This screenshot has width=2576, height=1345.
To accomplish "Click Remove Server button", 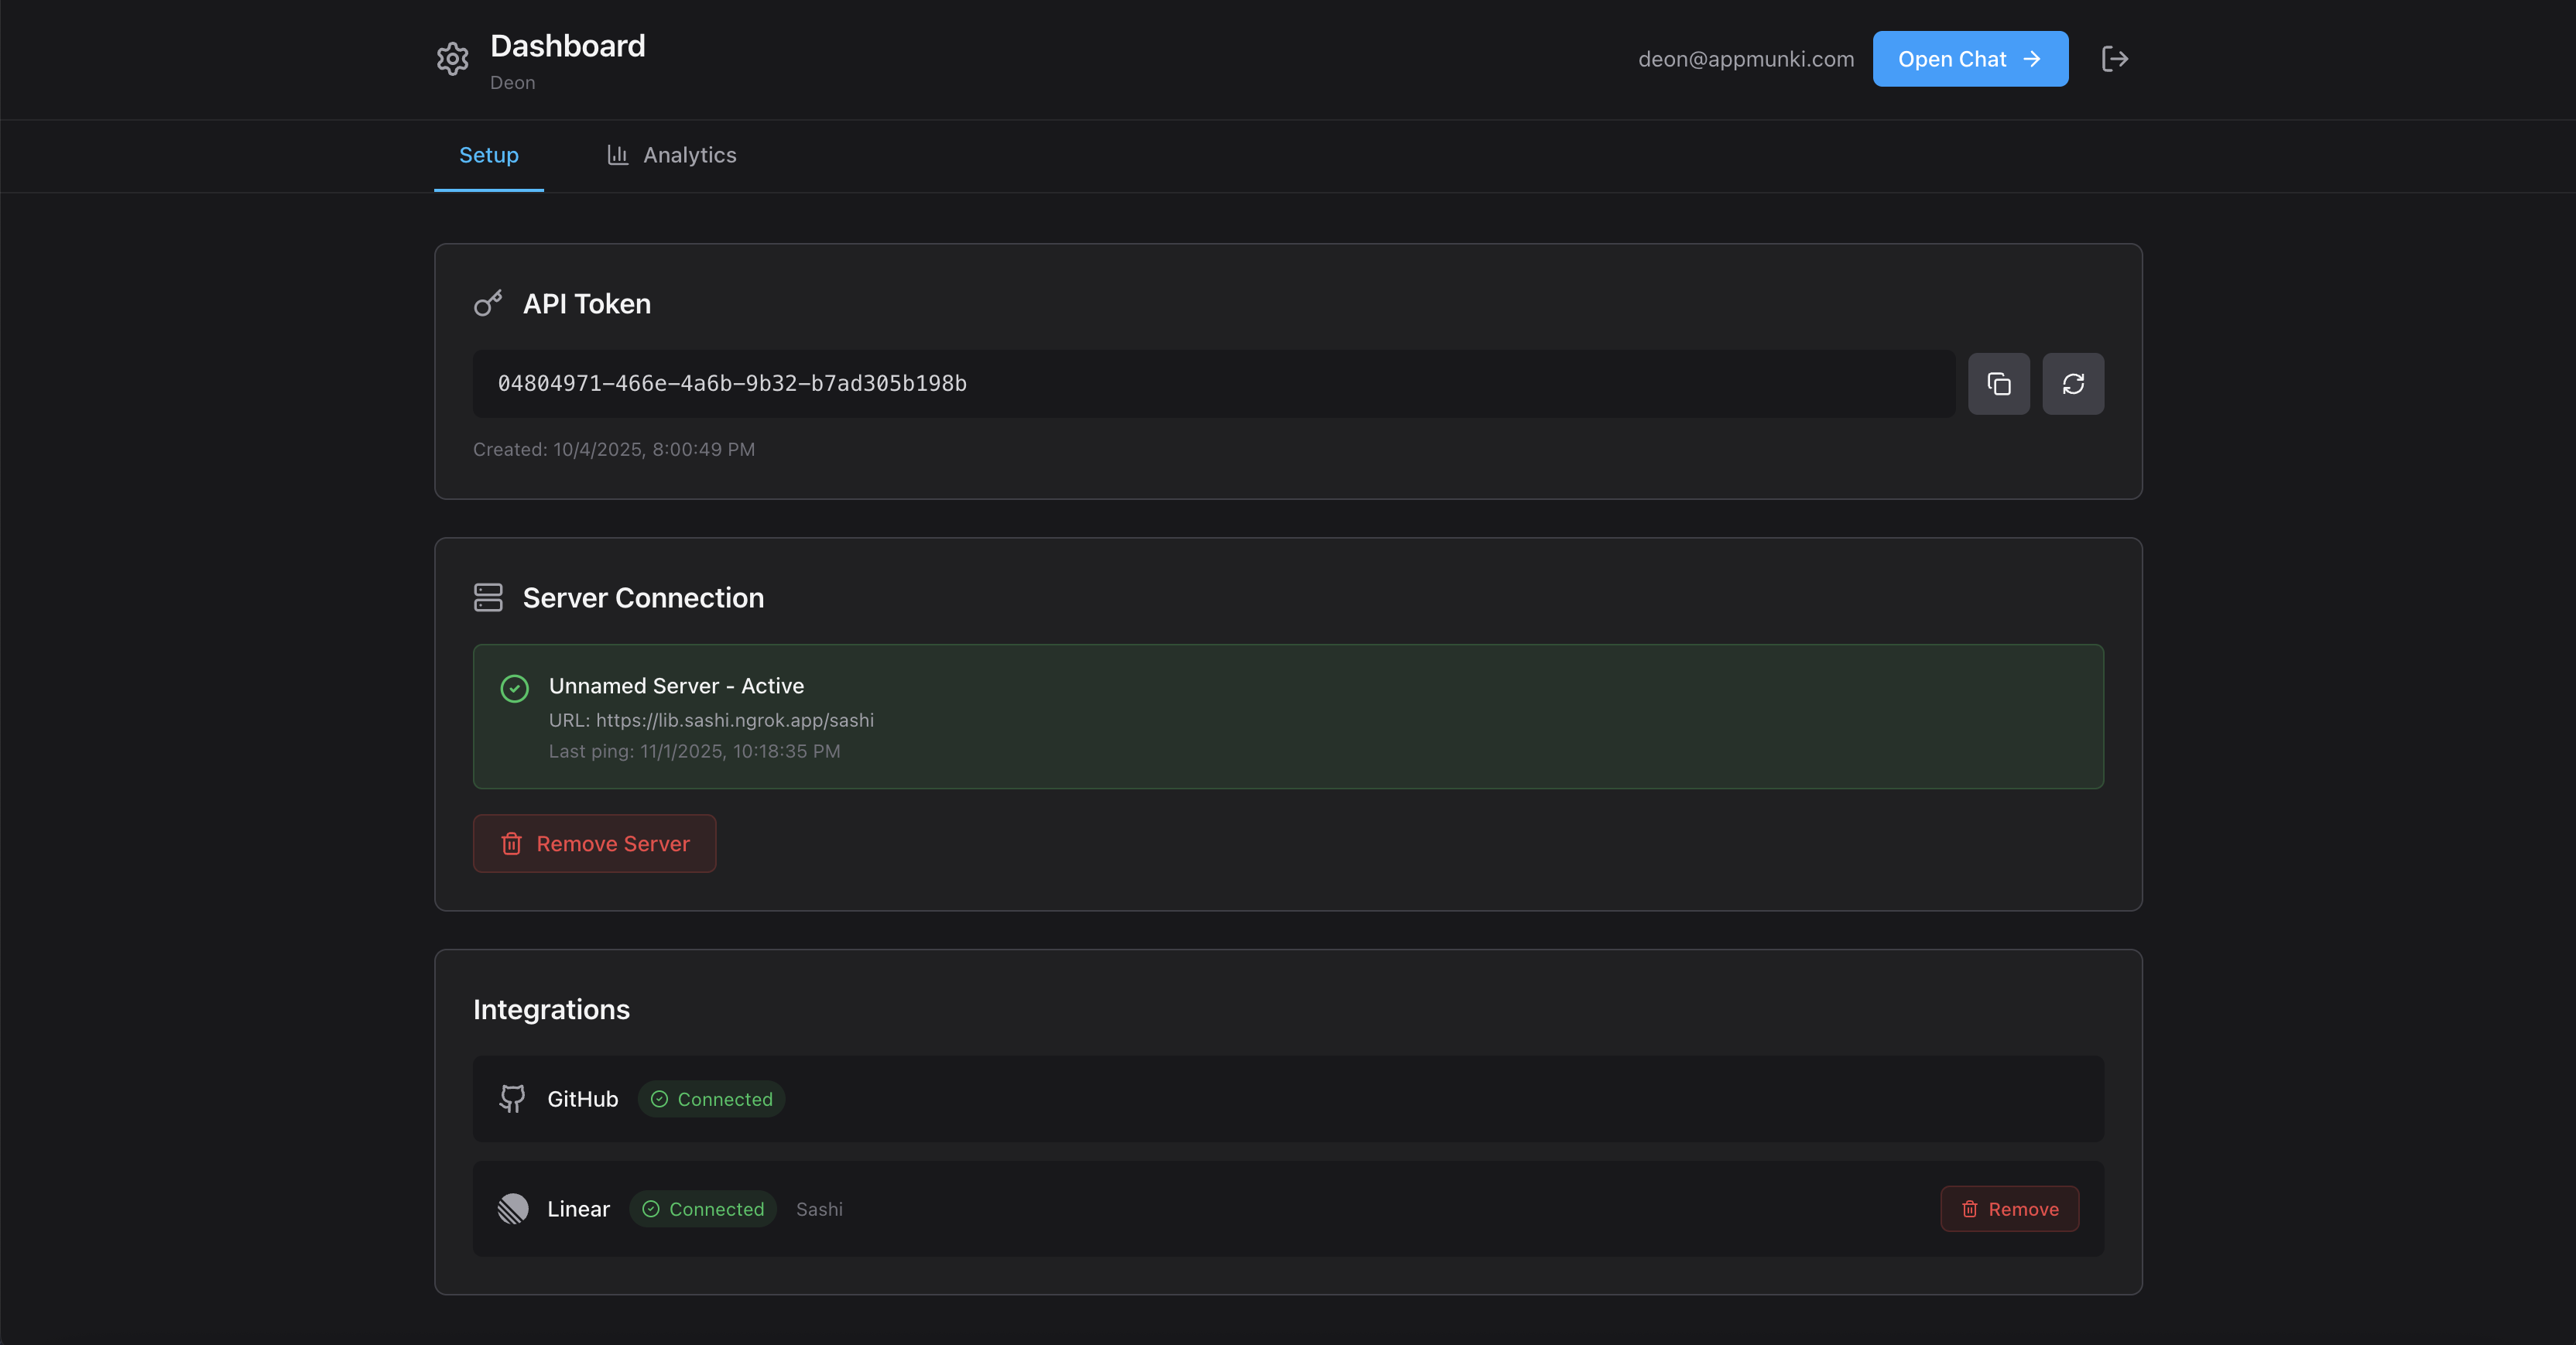I will tap(594, 843).
